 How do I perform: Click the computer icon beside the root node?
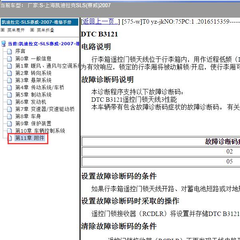coord(3,44)
